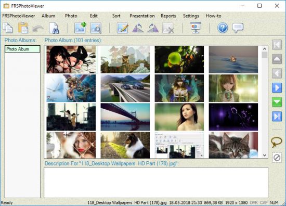Image resolution: width=286 pixels, height=206 pixels.
Task: Click status bar file size 869,38 KB
Action: pyautogui.click(x=213, y=203)
